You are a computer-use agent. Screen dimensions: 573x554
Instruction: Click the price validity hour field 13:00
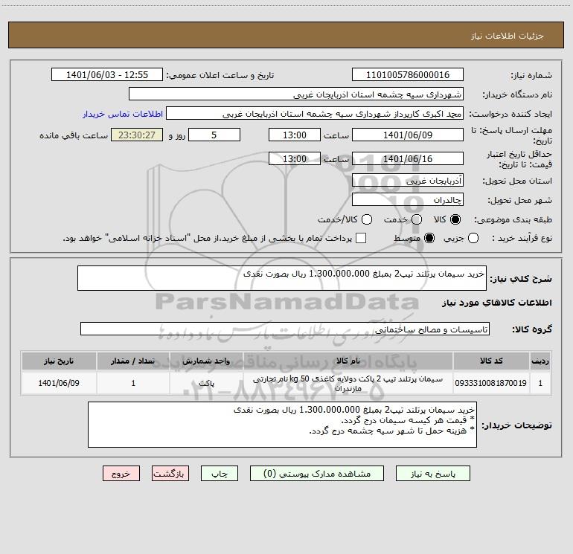[x=295, y=158]
